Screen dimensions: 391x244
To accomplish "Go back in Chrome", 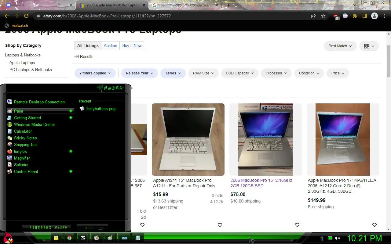I will (x=7, y=16).
